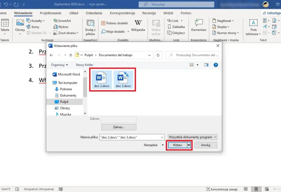281x192 pixels.
Task: Open Zrzut ekranu screenshot dropdown
Action: 66,33
